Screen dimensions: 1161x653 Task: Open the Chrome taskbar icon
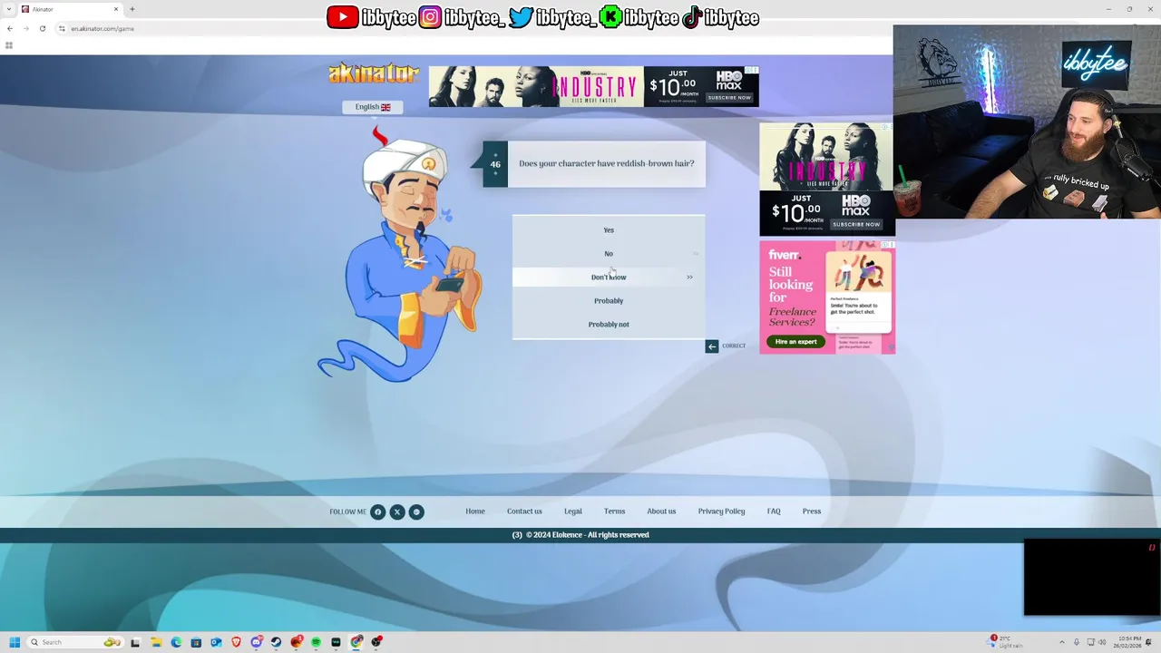pos(356,642)
